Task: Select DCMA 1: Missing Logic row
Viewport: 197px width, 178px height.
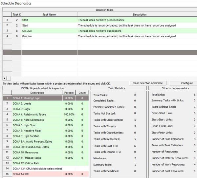Action: [46, 98]
